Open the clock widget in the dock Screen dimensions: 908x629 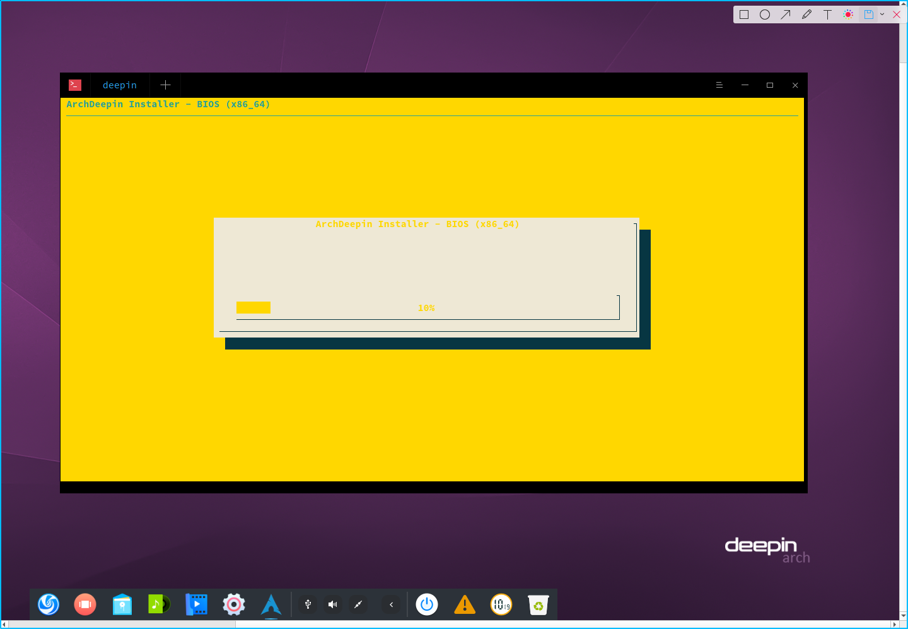[x=501, y=604]
